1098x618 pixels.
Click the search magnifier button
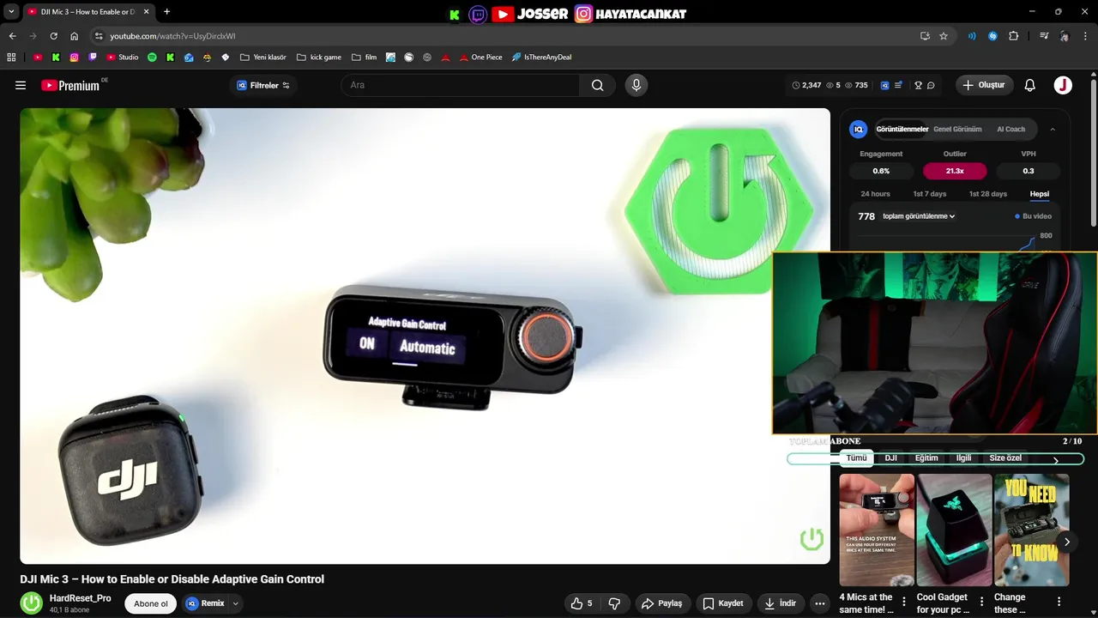click(x=598, y=85)
